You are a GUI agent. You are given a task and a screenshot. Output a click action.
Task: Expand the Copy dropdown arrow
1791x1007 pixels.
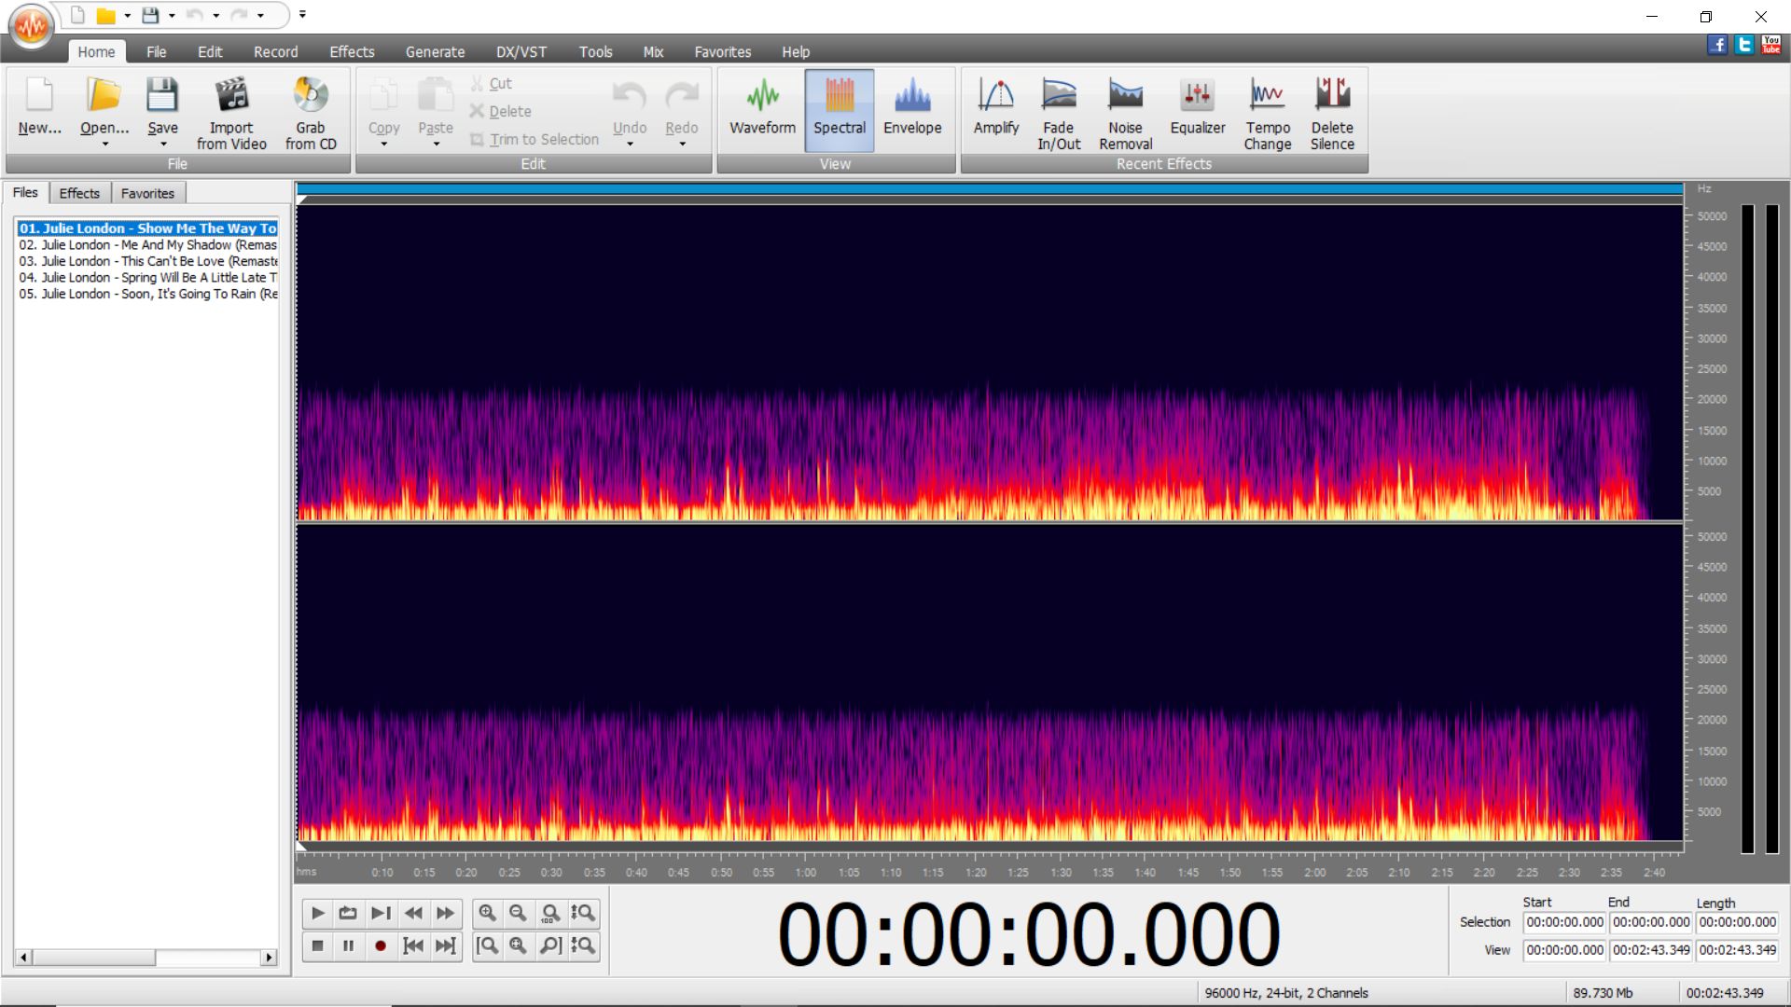(x=383, y=145)
